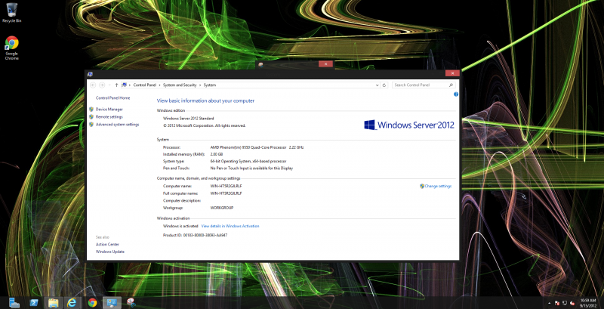Open the Snipping Tool taskbar icon

click(131, 303)
